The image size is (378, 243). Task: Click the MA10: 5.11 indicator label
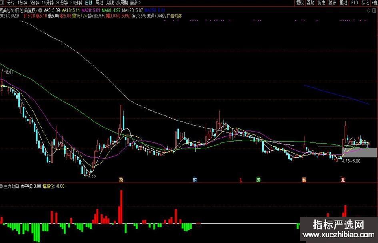(x=70, y=10)
